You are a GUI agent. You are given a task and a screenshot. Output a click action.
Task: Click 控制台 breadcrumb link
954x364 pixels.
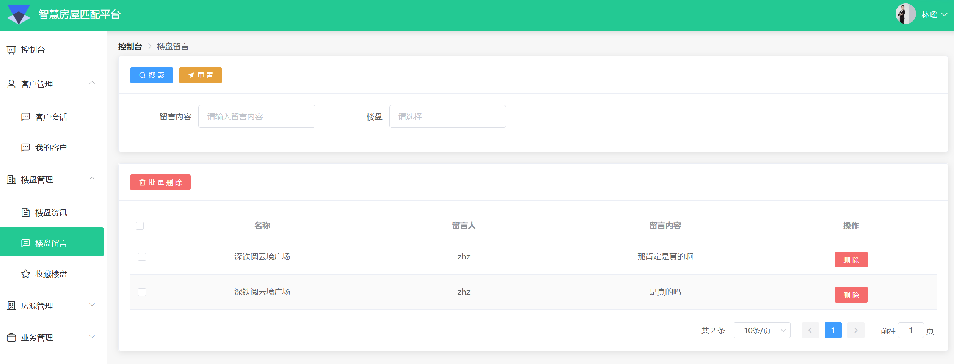130,47
